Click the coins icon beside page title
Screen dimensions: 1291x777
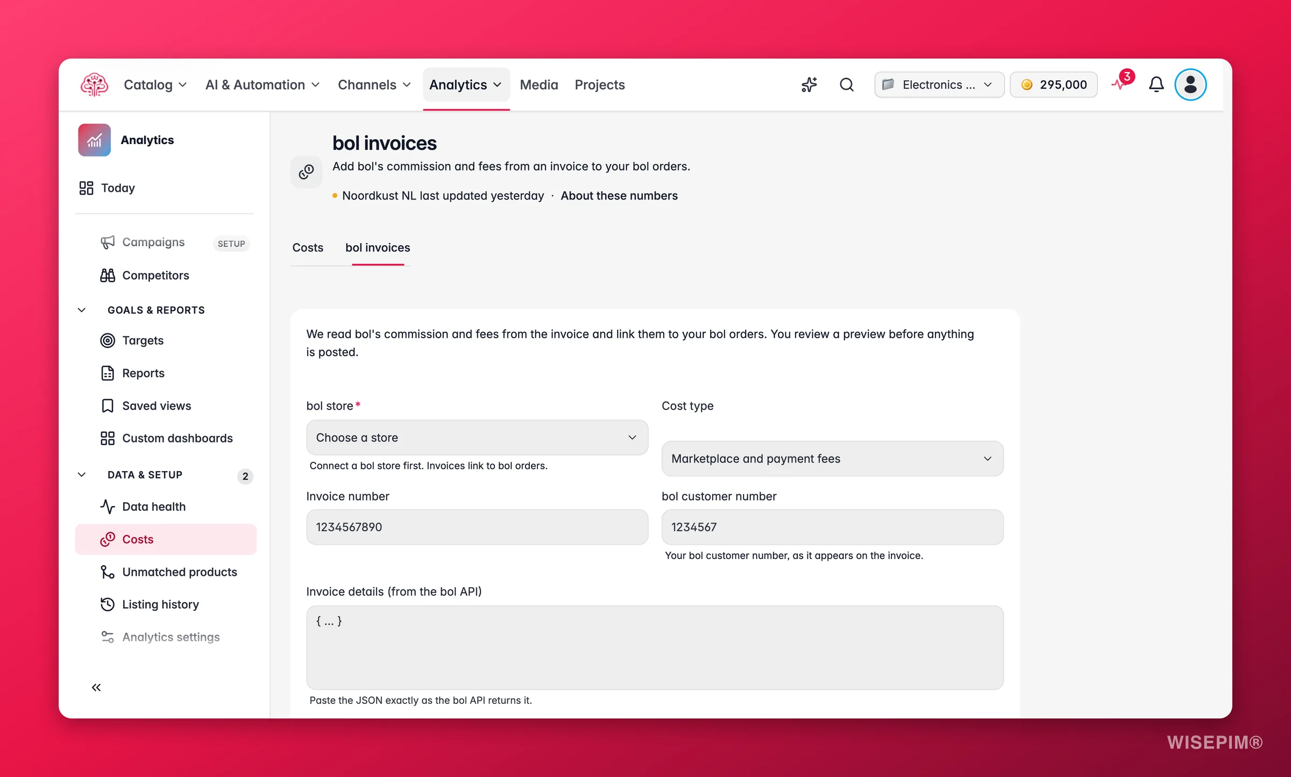306,172
